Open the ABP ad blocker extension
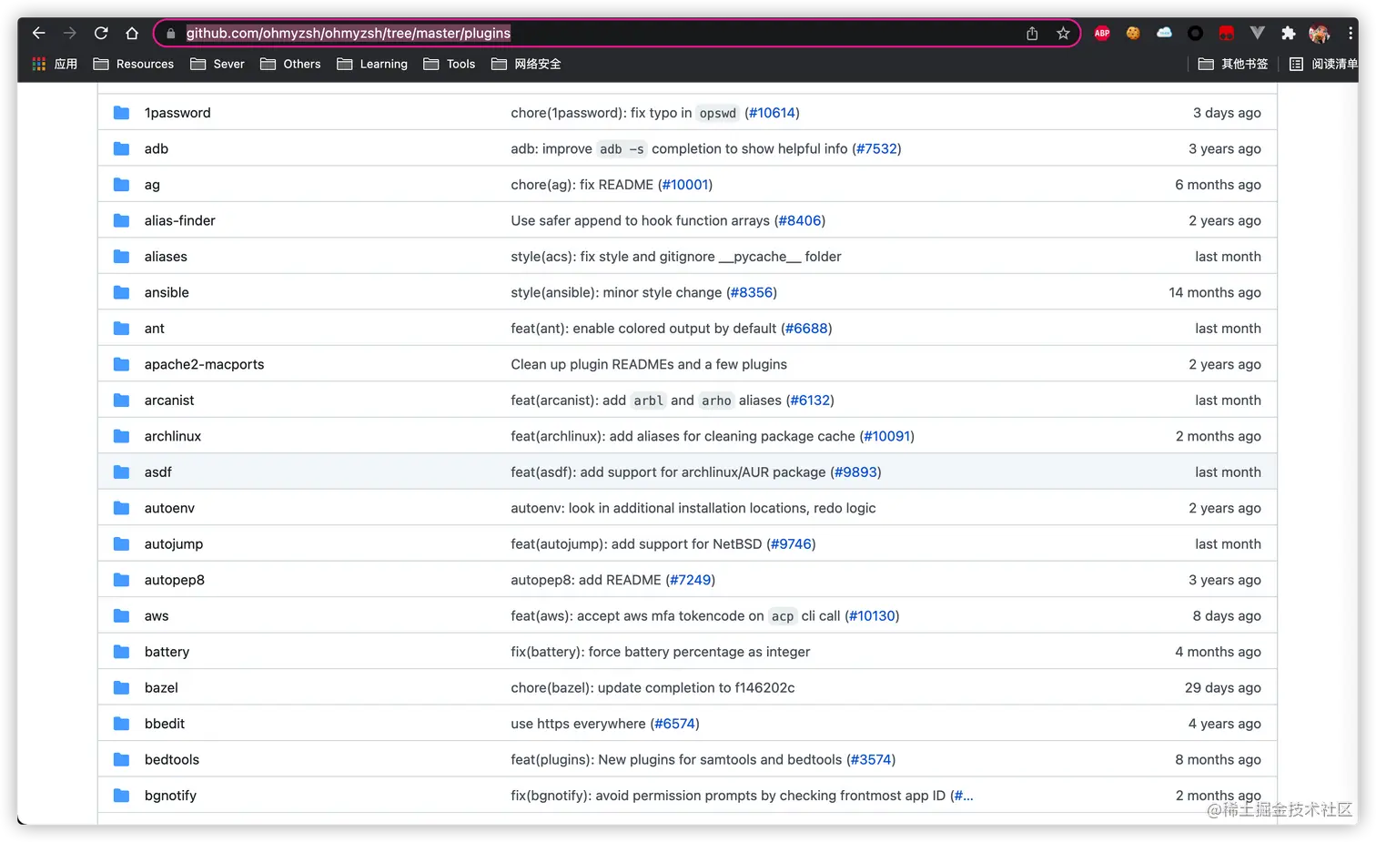Screen dimensions: 1376x842 tap(1102, 34)
